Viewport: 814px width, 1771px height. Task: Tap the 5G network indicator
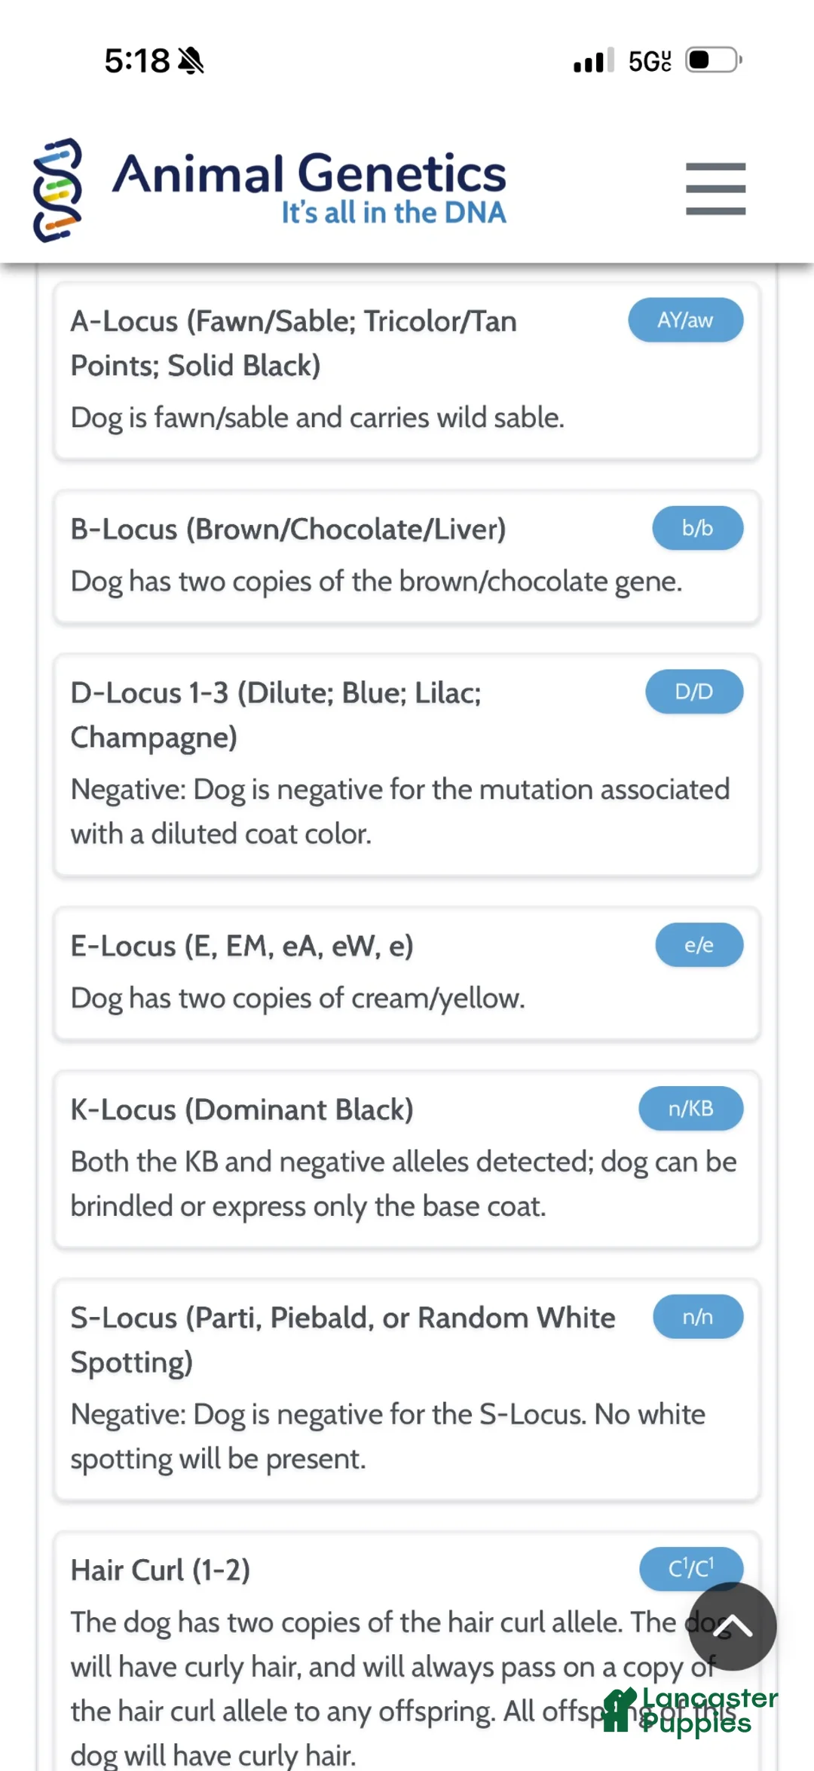pyautogui.click(x=650, y=61)
